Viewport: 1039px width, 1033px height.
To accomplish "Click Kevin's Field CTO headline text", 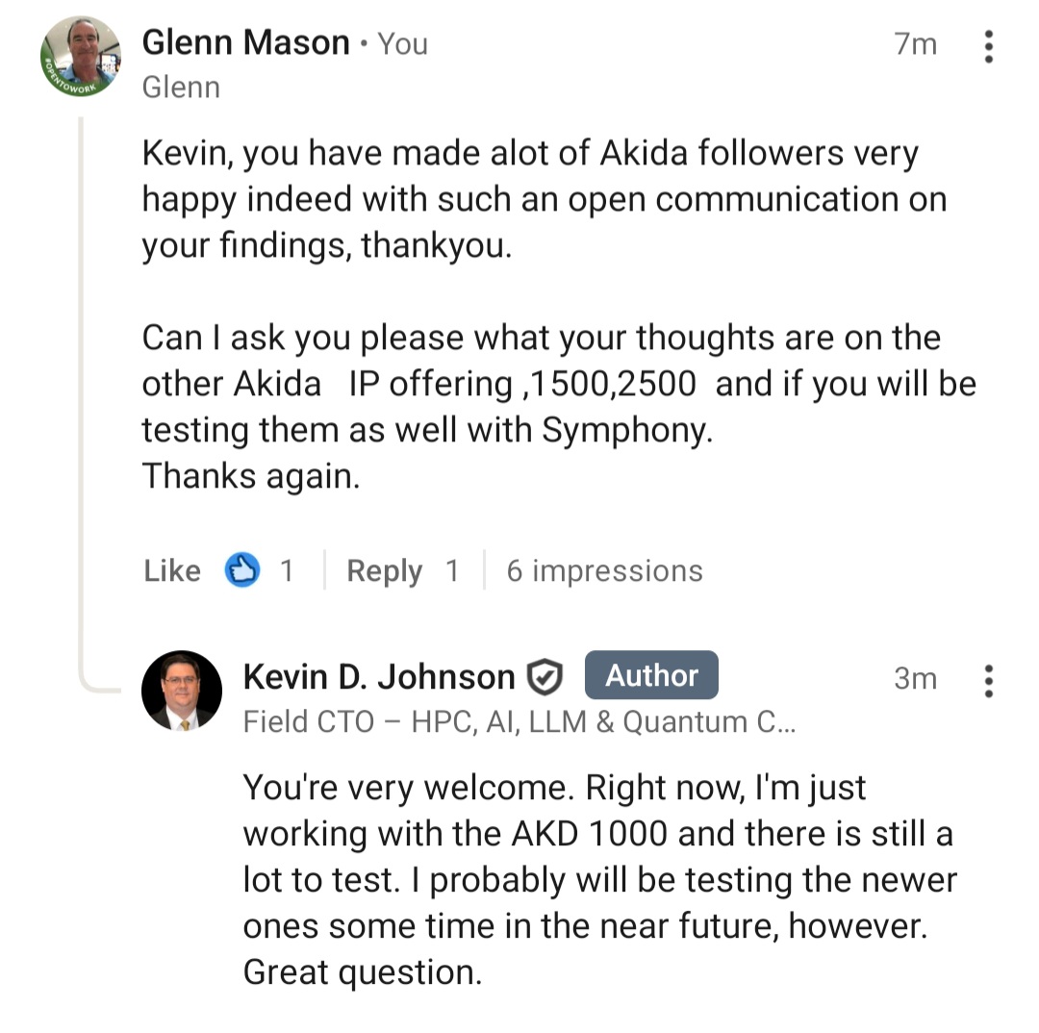I will tap(519, 721).
